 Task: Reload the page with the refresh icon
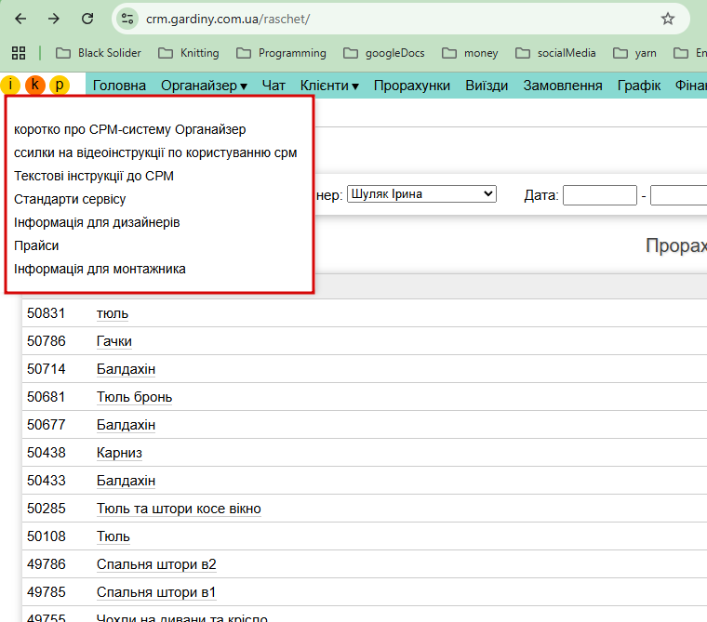[x=87, y=19]
